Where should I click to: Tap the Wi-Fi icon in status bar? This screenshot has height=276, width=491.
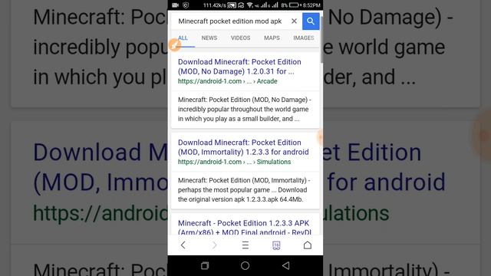pyautogui.click(x=249, y=5)
